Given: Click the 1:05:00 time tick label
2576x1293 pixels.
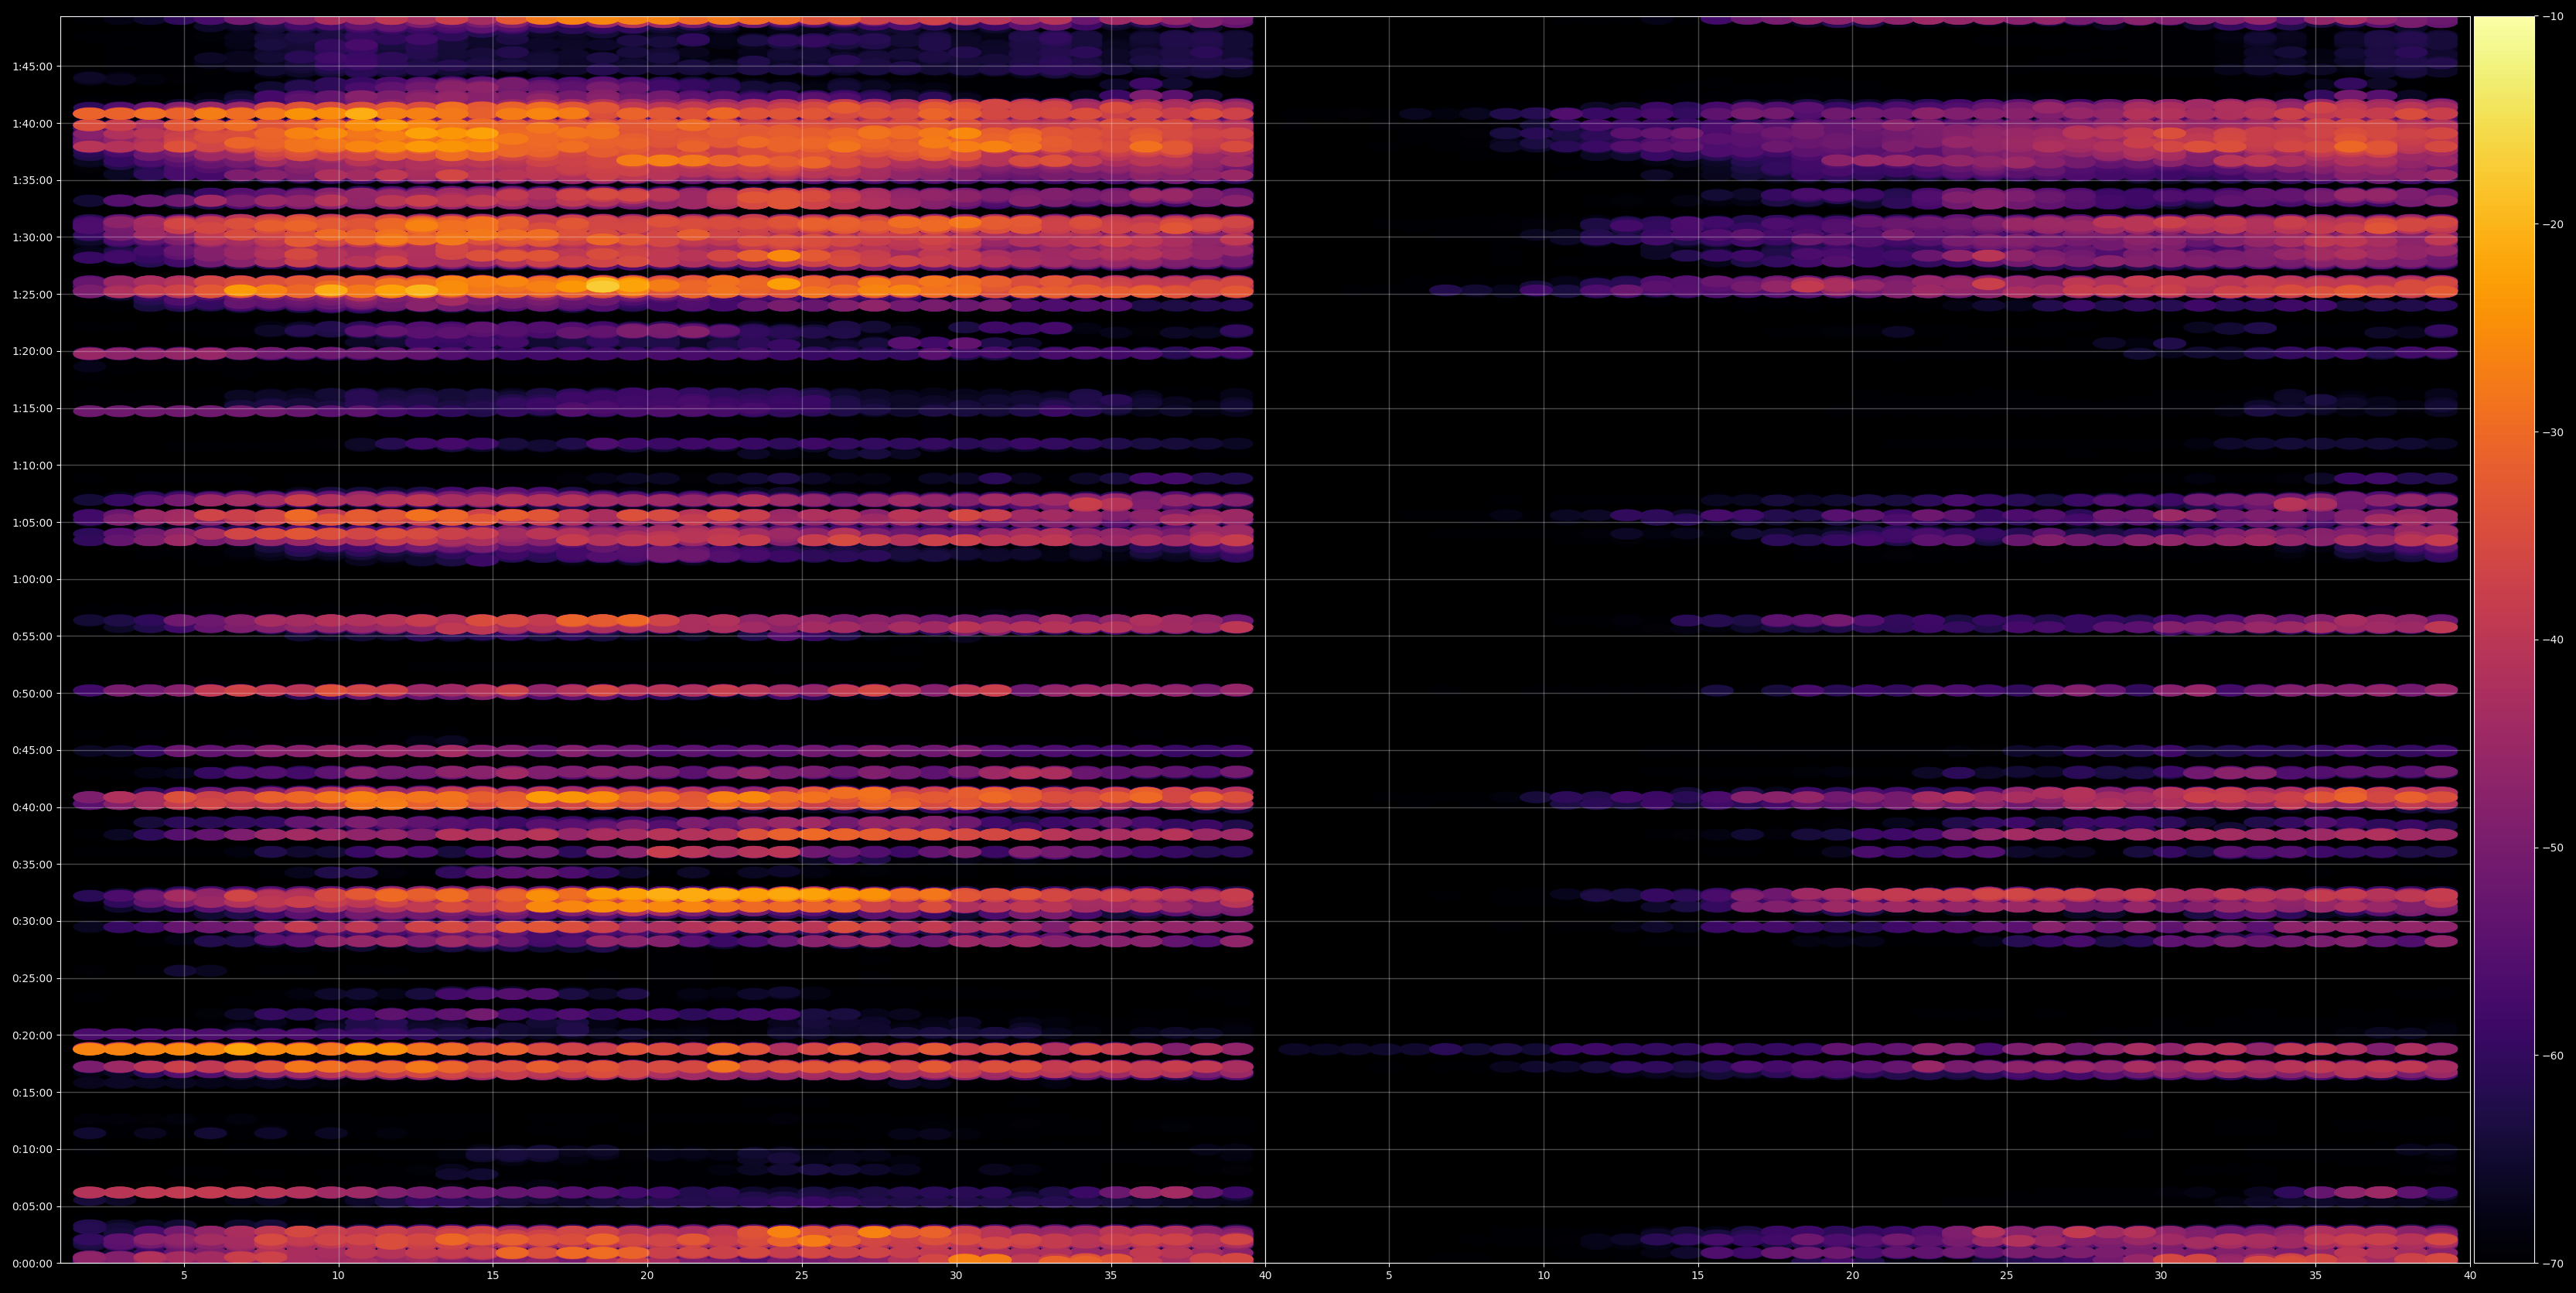Looking at the screenshot, I should pyautogui.click(x=32, y=523).
